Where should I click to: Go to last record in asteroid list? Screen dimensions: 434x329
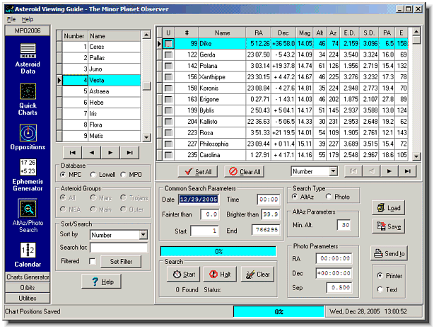pos(129,152)
